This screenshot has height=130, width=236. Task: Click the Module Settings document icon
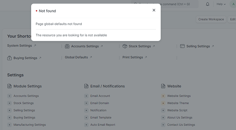tap(10, 86)
